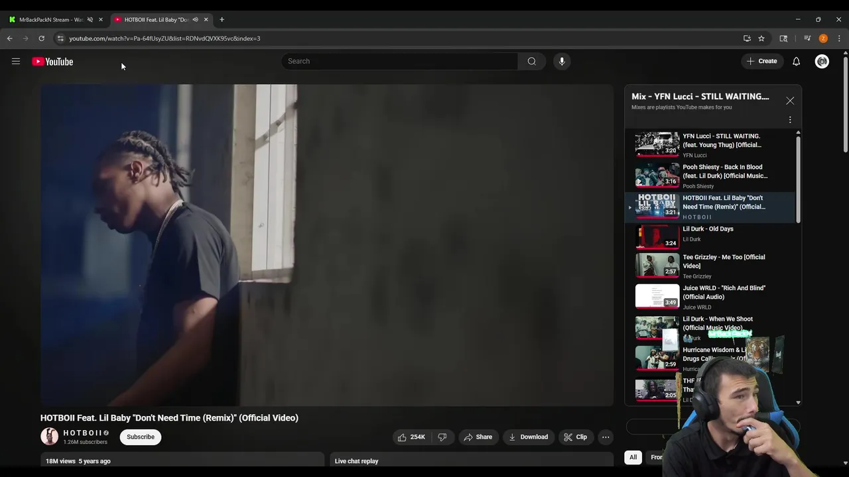
Task: Open a new browser tab
Action: coord(222,20)
